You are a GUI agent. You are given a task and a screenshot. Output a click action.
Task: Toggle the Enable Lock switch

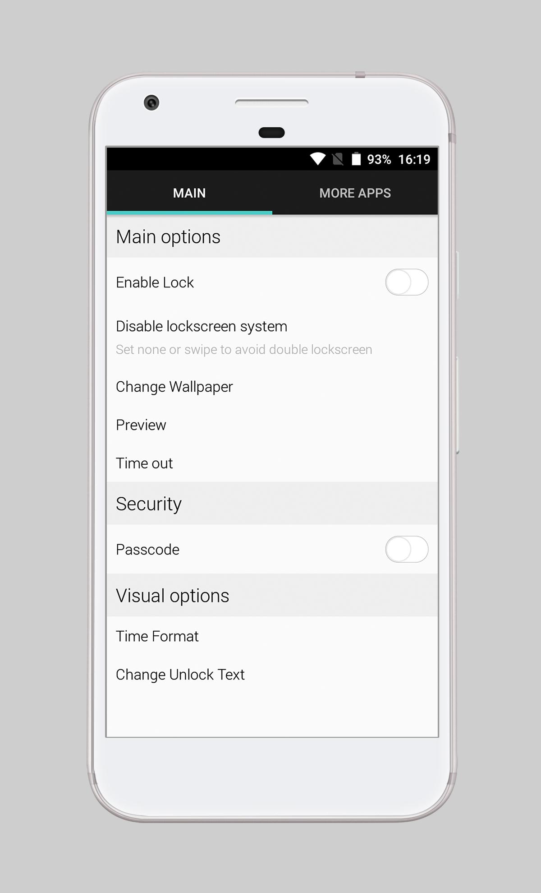[407, 282]
